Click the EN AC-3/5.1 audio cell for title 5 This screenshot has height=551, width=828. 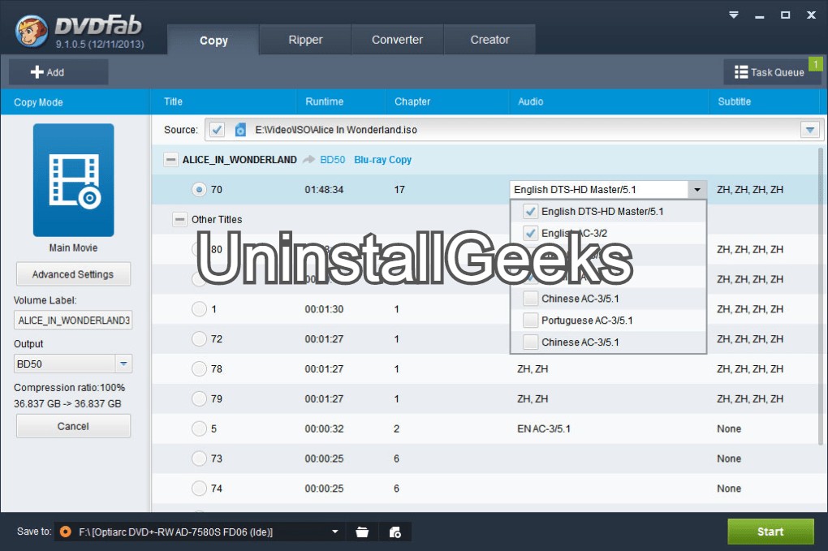[x=543, y=428]
